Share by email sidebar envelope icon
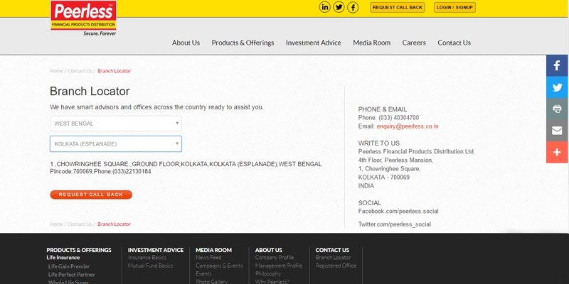Image resolution: width=569 pixels, height=284 pixels. [557, 131]
